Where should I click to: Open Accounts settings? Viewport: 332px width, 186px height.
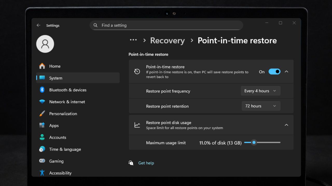[x=58, y=137]
